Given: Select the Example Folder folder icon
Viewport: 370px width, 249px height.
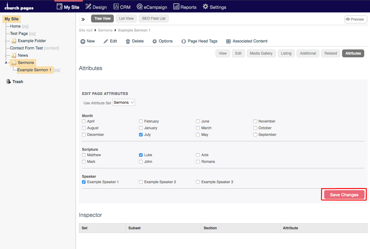Looking at the screenshot, I should [14, 41].
